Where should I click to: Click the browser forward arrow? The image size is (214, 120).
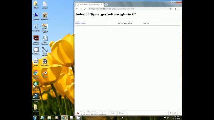click(x=81, y=9)
